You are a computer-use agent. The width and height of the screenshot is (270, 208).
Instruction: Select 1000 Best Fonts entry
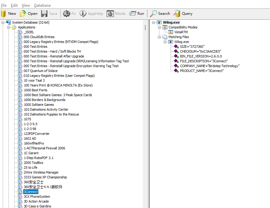[x=35, y=90]
